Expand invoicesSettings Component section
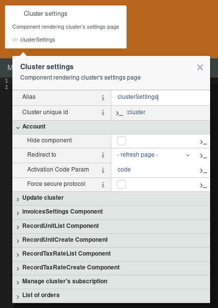218x308 pixels. click(x=111, y=212)
